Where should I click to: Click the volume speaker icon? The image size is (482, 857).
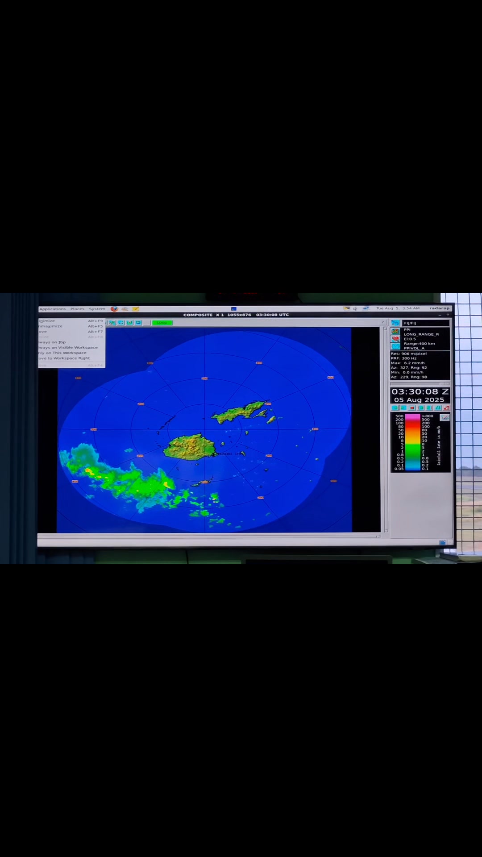pos(355,308)
